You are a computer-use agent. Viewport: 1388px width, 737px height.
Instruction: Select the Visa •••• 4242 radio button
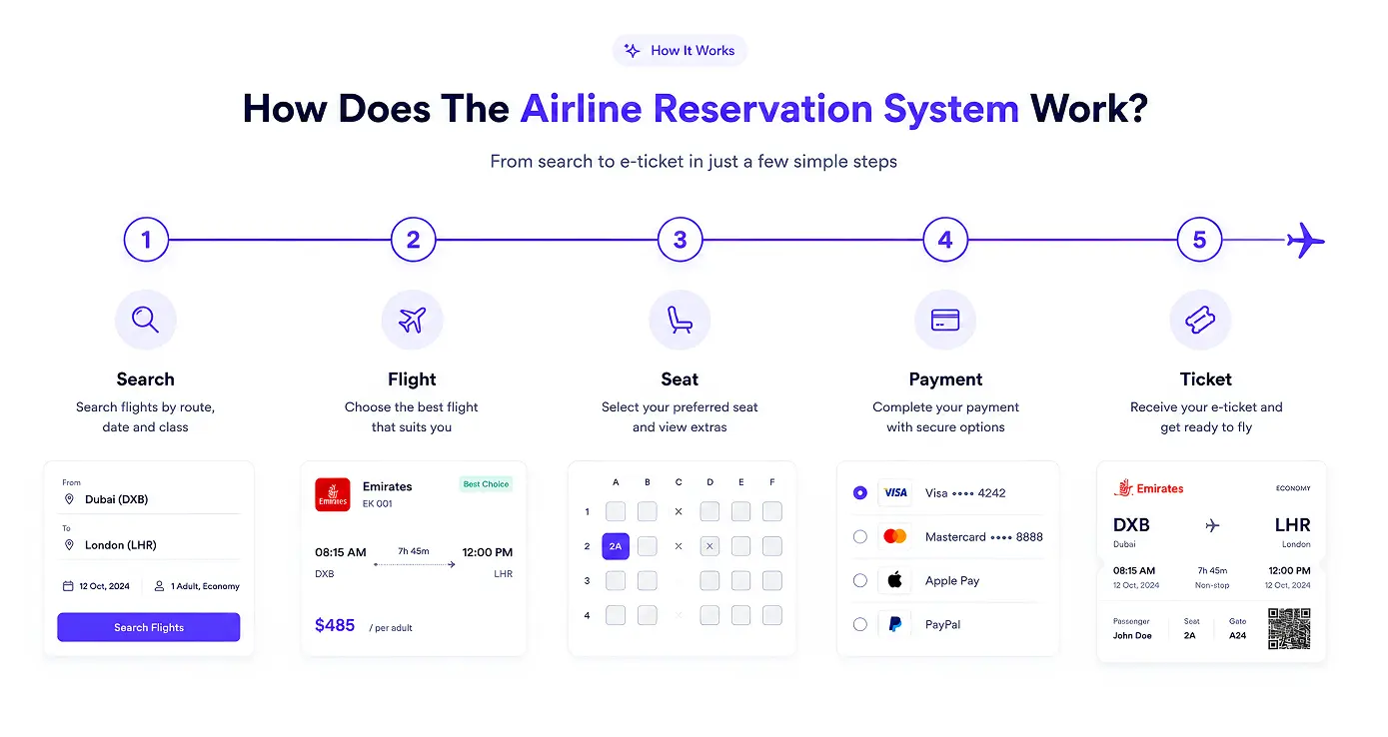(860, 492)
